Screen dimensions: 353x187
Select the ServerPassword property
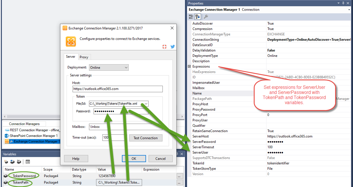point(204,142)
